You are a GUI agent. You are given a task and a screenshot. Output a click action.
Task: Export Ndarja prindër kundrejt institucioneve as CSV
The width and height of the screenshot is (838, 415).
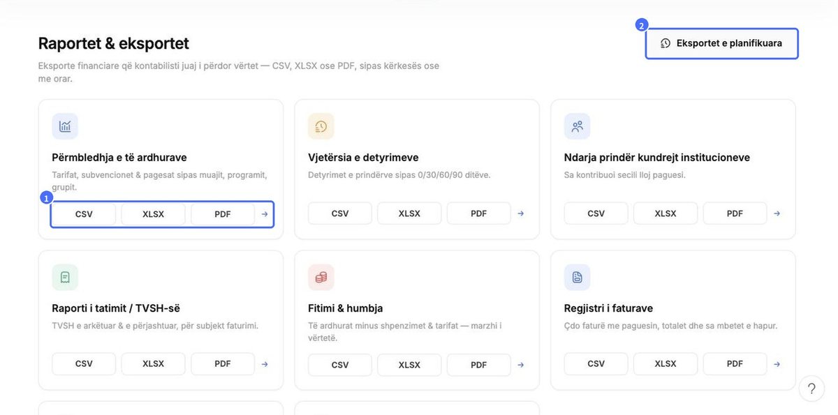pos(596,213)
